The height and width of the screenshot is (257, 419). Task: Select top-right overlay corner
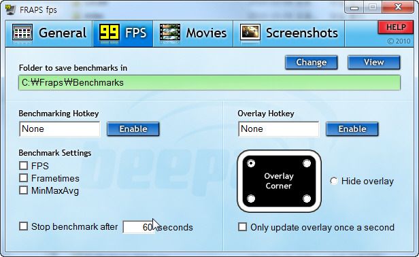(307, 163)
